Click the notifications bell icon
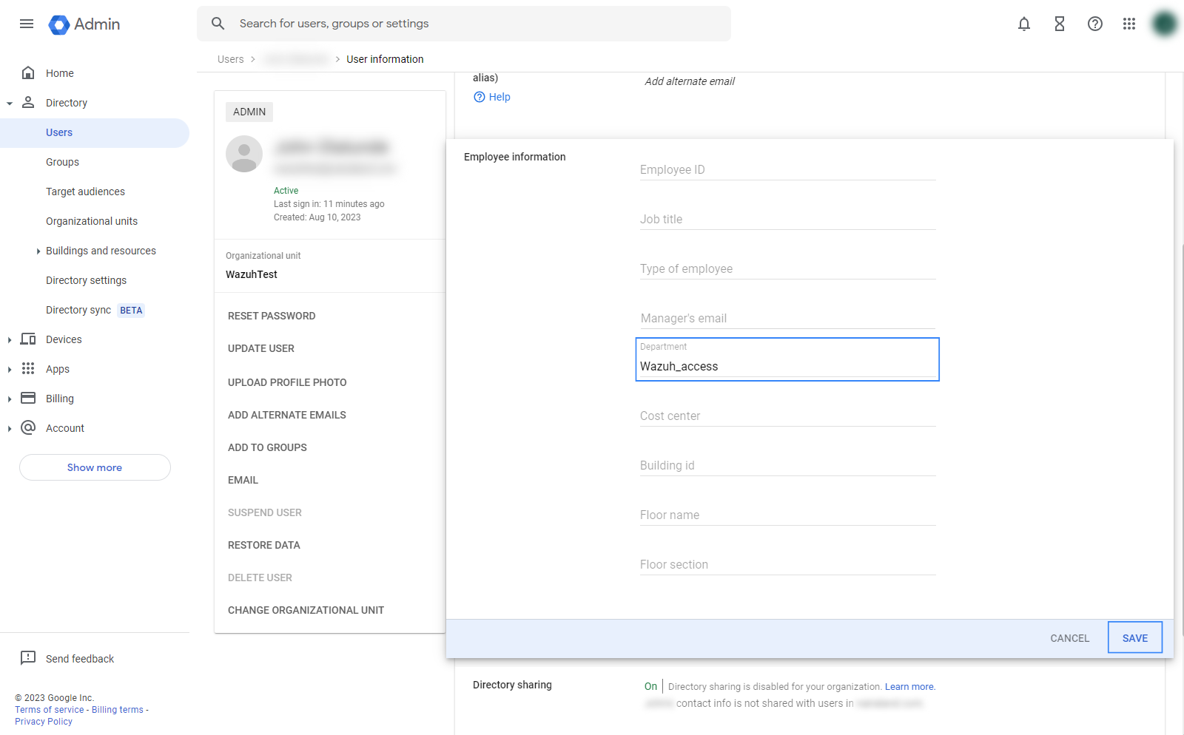The image size is (1184, 735). coord(1024,24)
